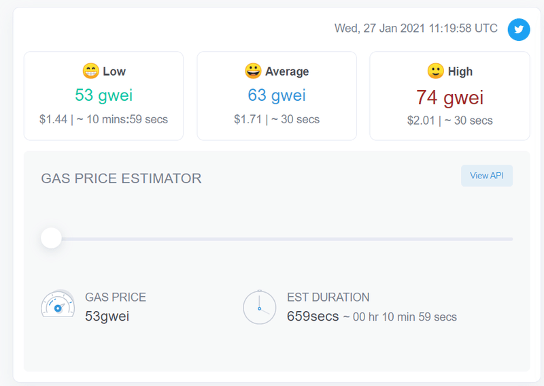Click the est duration clock icon
This screenshot has width=544, height=386.
259,307
